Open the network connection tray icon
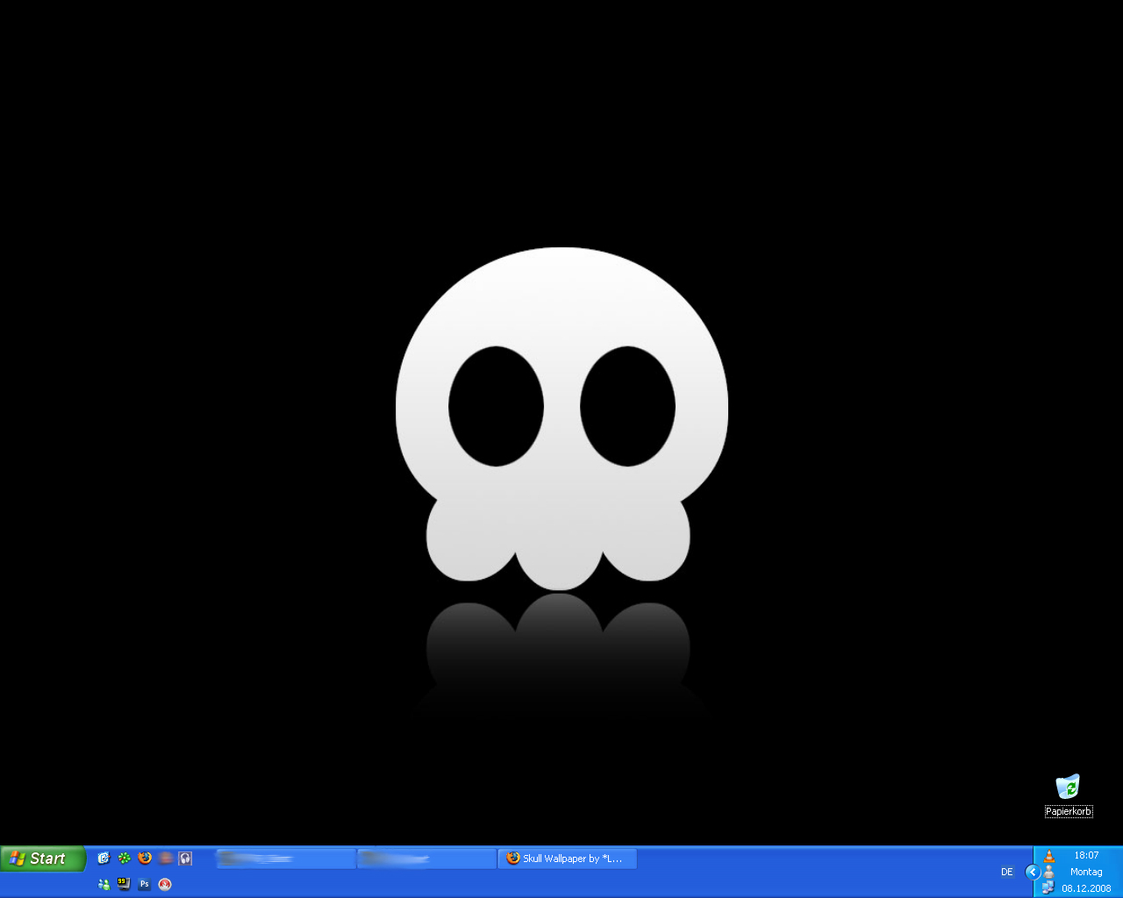 pos(1048,887)
